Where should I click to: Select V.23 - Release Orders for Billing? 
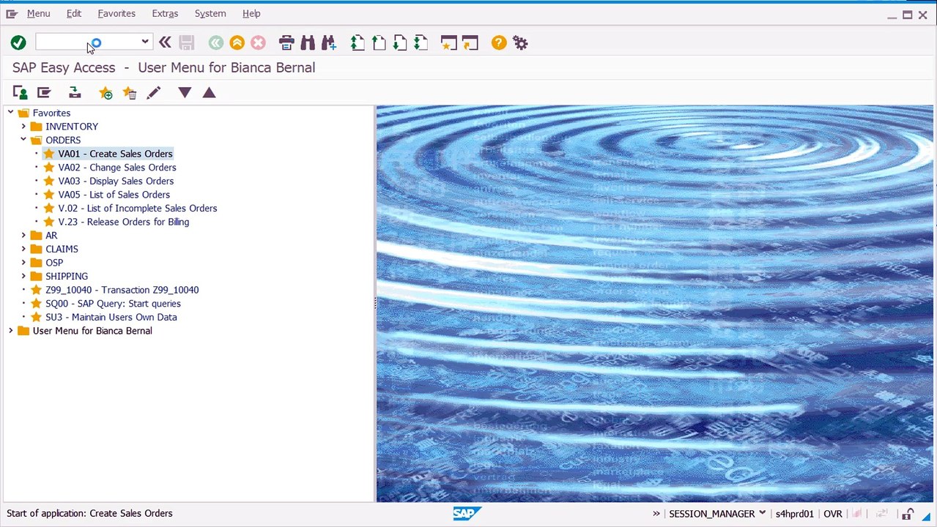click(x=124, y=222)
